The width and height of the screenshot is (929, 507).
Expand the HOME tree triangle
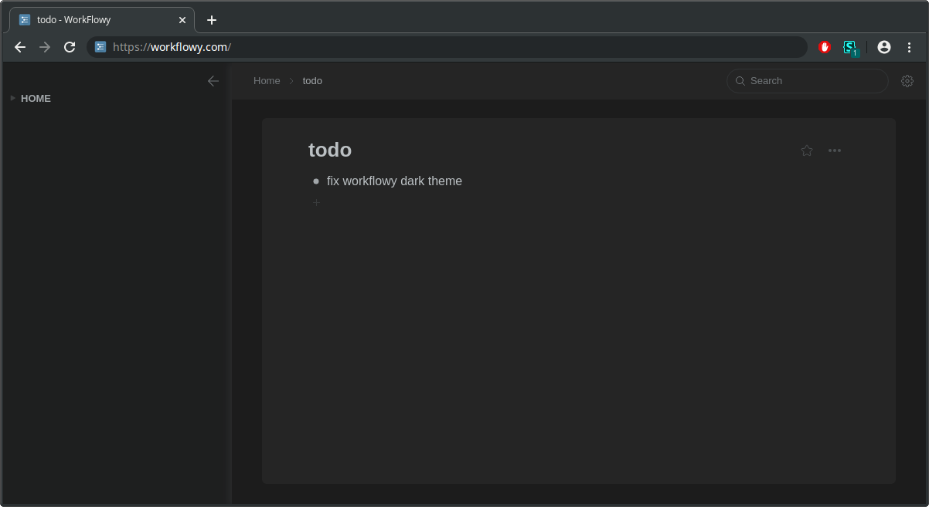coord(12,98)
